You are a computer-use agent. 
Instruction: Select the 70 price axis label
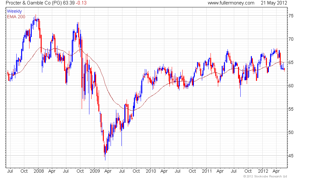(291, 39)
